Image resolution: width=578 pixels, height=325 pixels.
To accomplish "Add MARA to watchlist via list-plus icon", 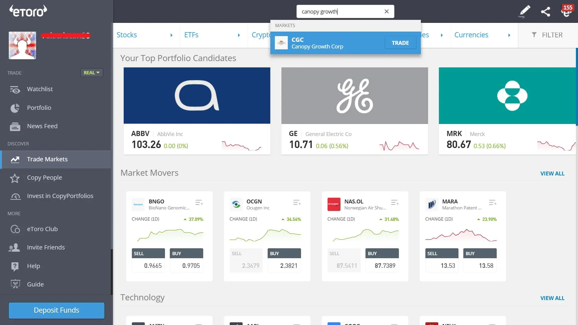I will click(x=493, y=203).
